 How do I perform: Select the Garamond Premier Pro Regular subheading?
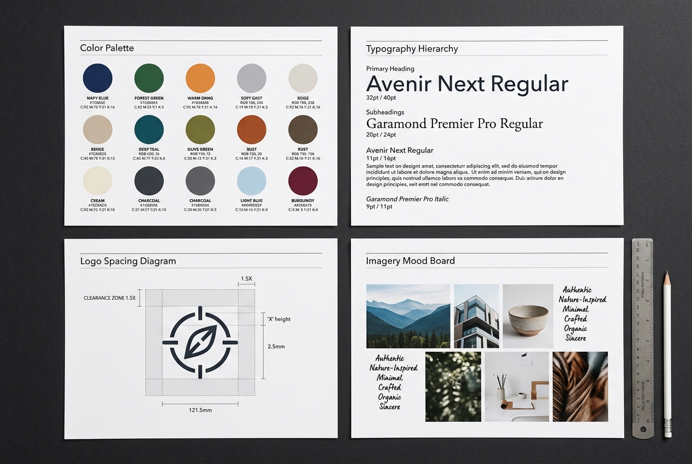tap(454, 124)
